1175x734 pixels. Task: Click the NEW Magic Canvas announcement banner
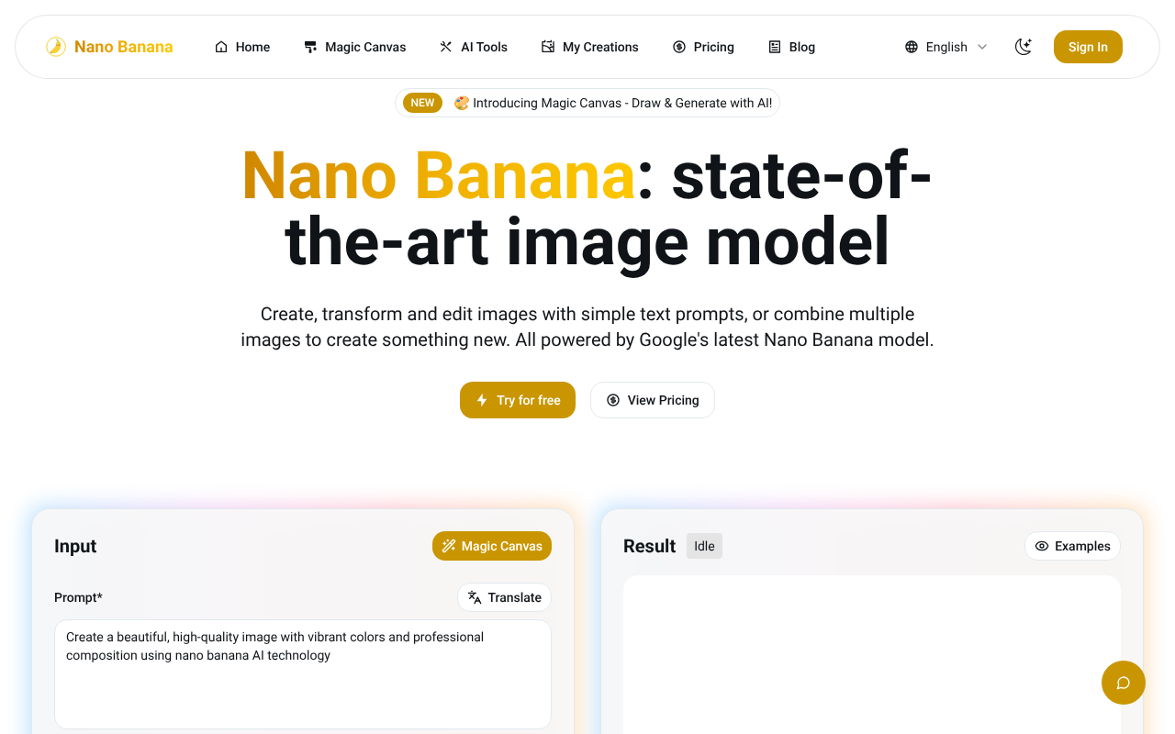(x=587, y=102)
